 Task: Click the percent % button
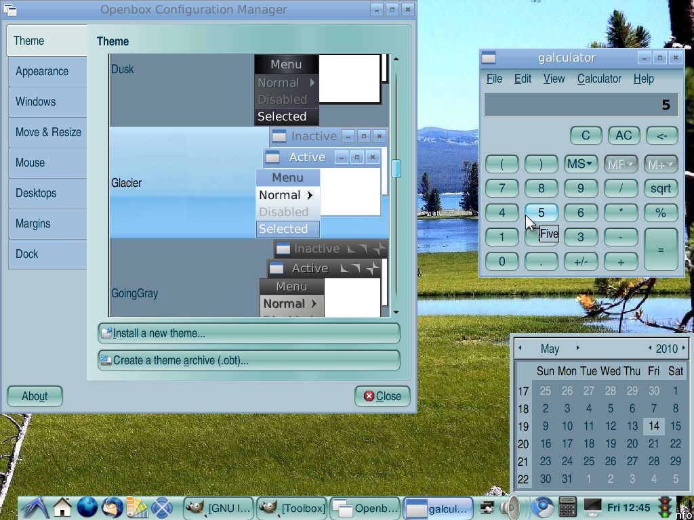[661, 213]
